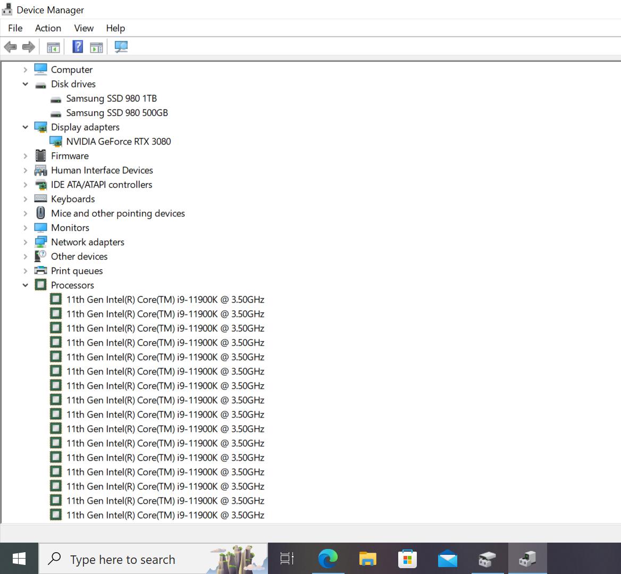Click the Type here to search box
621x574 pixels.
pos(153,559)
